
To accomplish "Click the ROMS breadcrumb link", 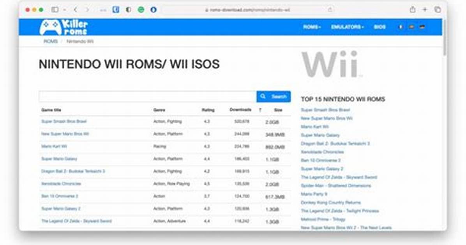I will pyautogui.click(x=51, y=41).
